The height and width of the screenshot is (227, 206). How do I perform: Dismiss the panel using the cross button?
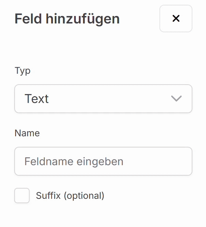tap(176, 19)
